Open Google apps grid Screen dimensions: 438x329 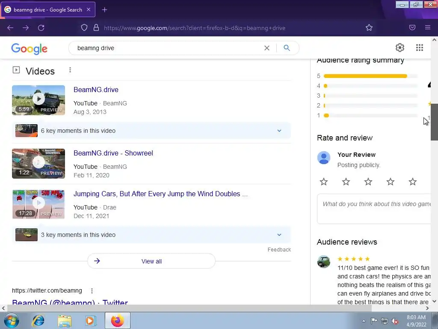tap(419, 48)
